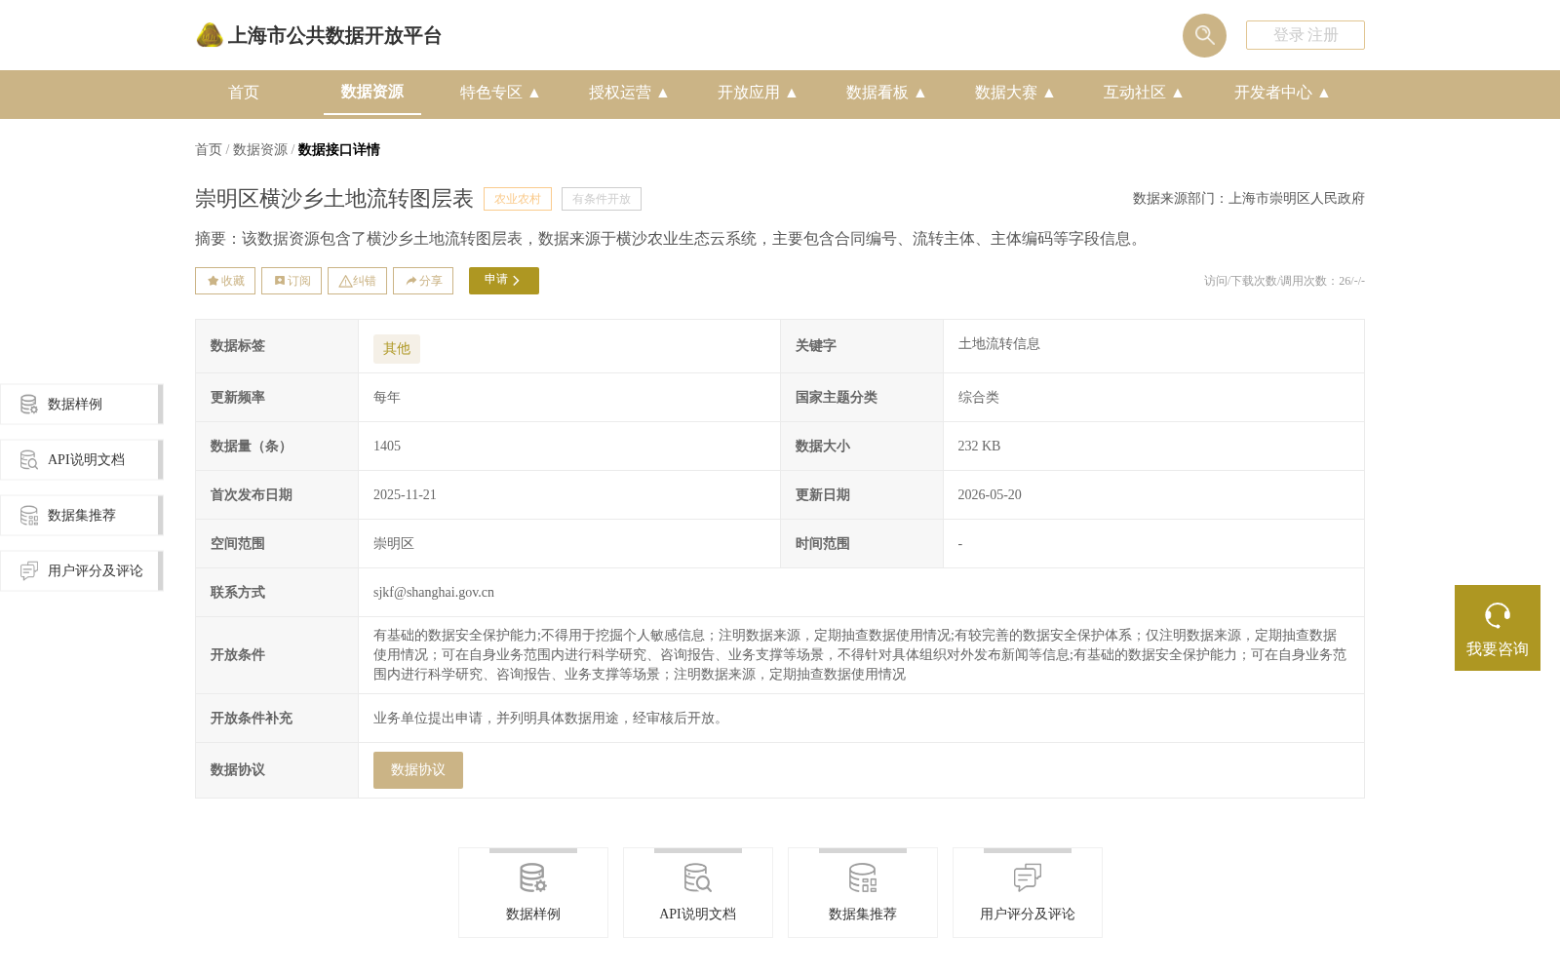Report an error via 纠错 button
Viewport: 1560px width, 975px height.
tap(357, 281)
